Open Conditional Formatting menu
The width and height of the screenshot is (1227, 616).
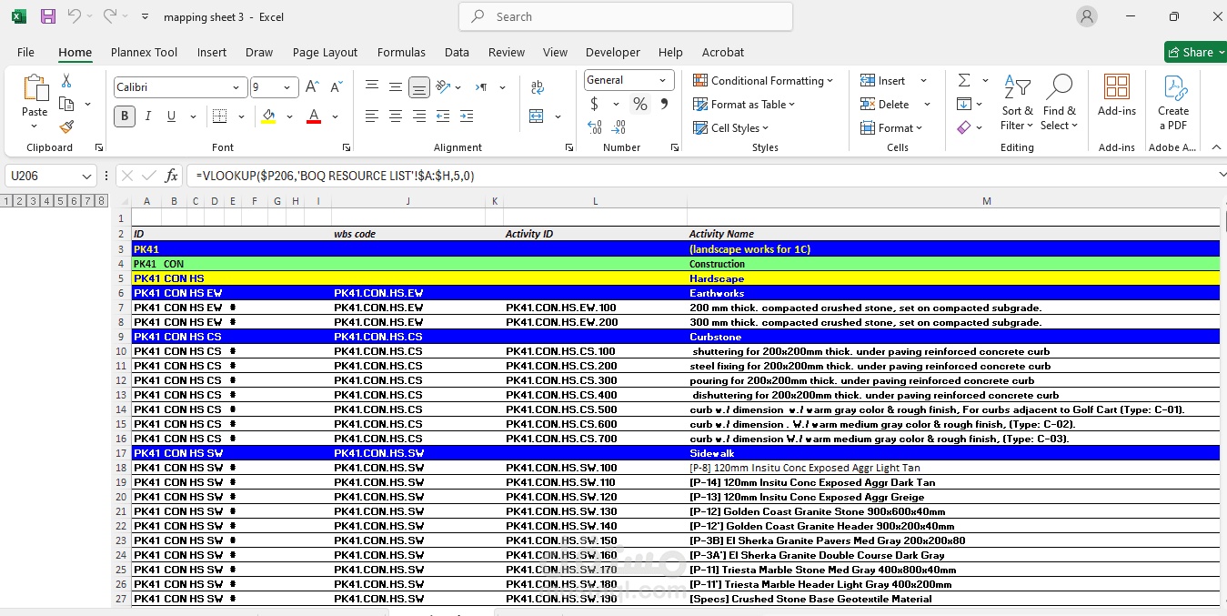[x=763, y=81]
